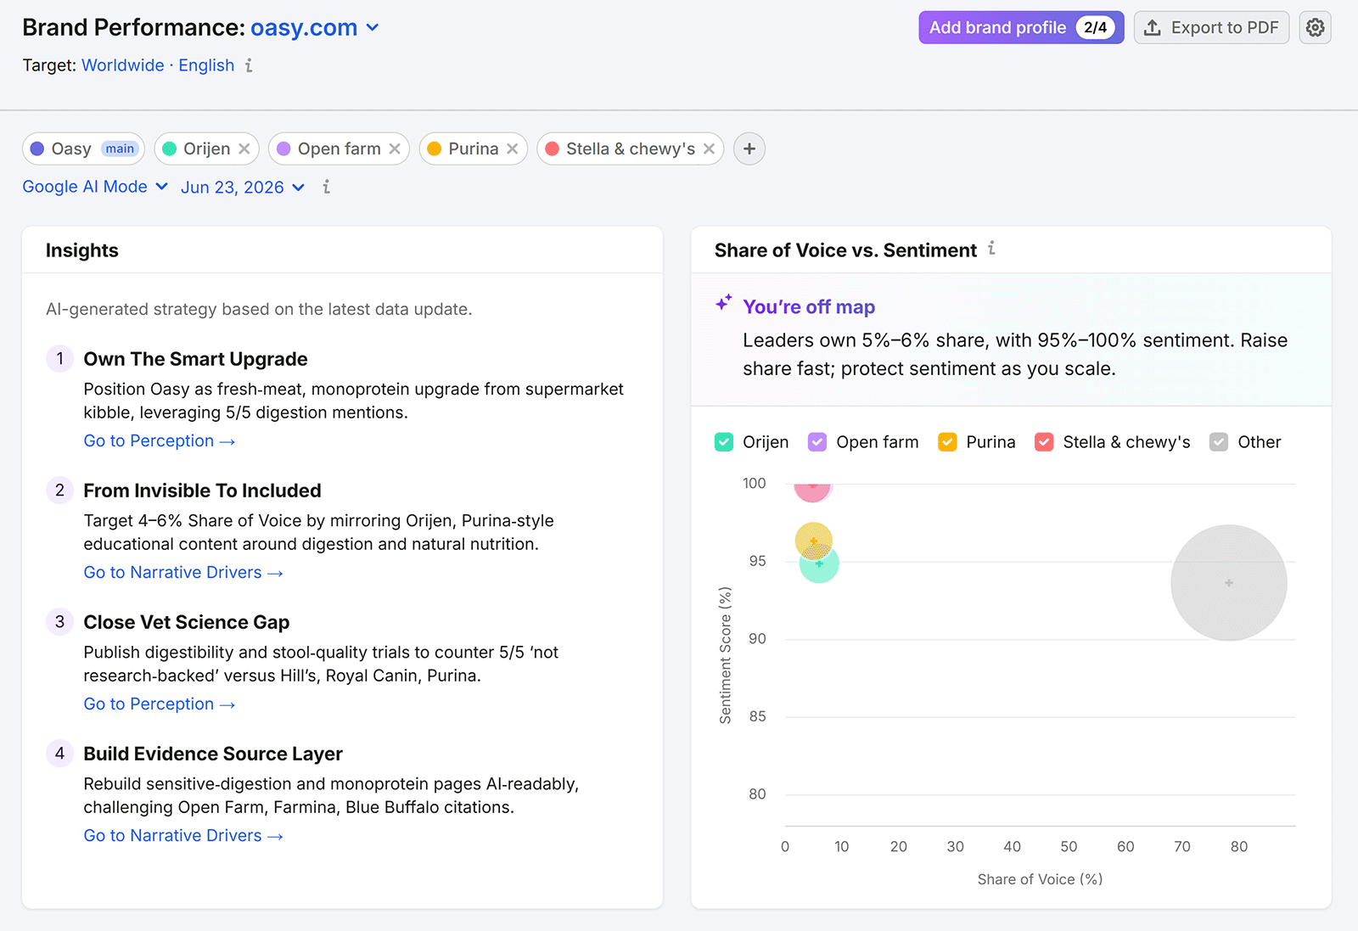The image size is (1358, 931).
Task: Click info icon next to Share of Voice vs. Sentiment
Action: (x=991, y=249)
